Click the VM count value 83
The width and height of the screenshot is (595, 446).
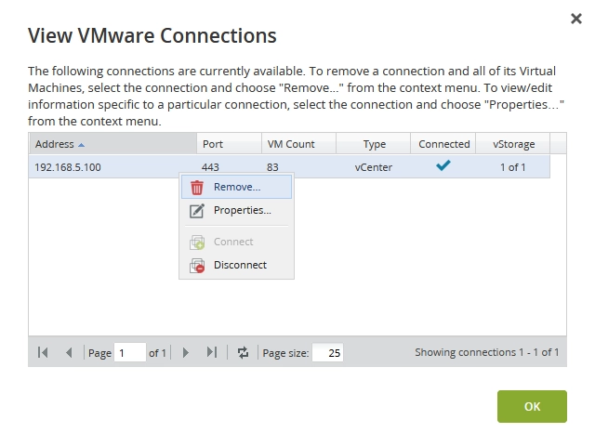tap(272, 167)
